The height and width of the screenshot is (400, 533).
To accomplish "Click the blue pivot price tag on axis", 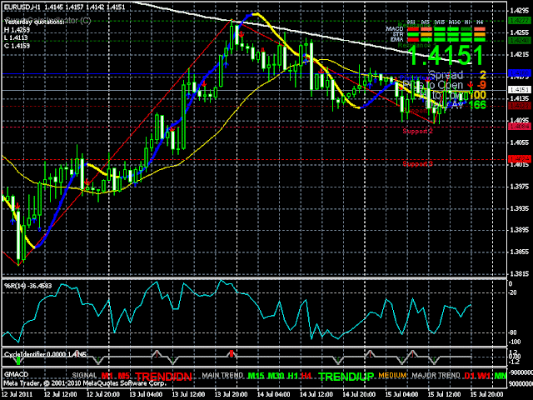I will 519,73.
